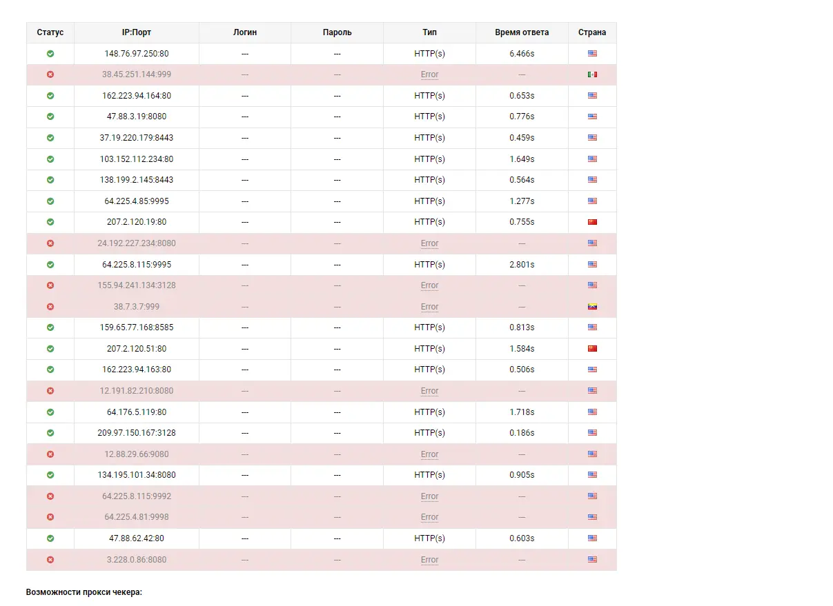
Task: Click US flag for 12.88.29.66:9080
Action: click(592, 454)
